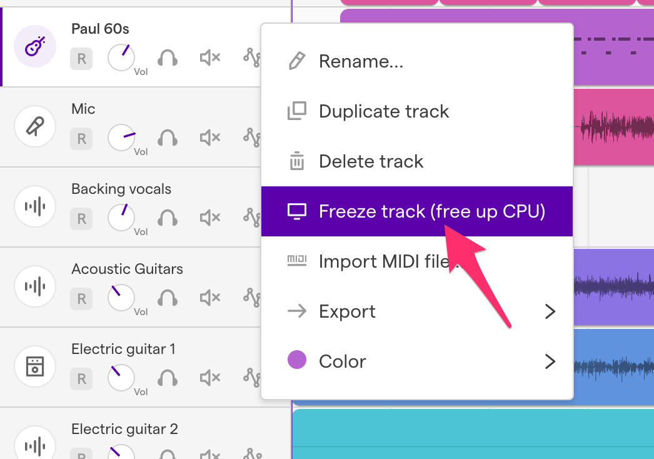Open automation for the Backing vocals track
Image resolution: width=654 pixels, height=459 pixels.
pos(253,218)
